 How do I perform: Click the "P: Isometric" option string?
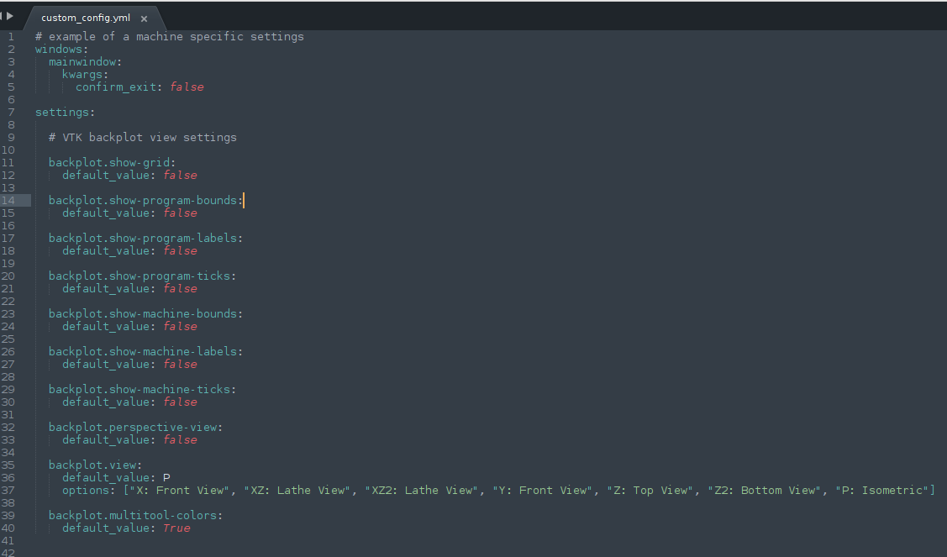click(882, 491)
